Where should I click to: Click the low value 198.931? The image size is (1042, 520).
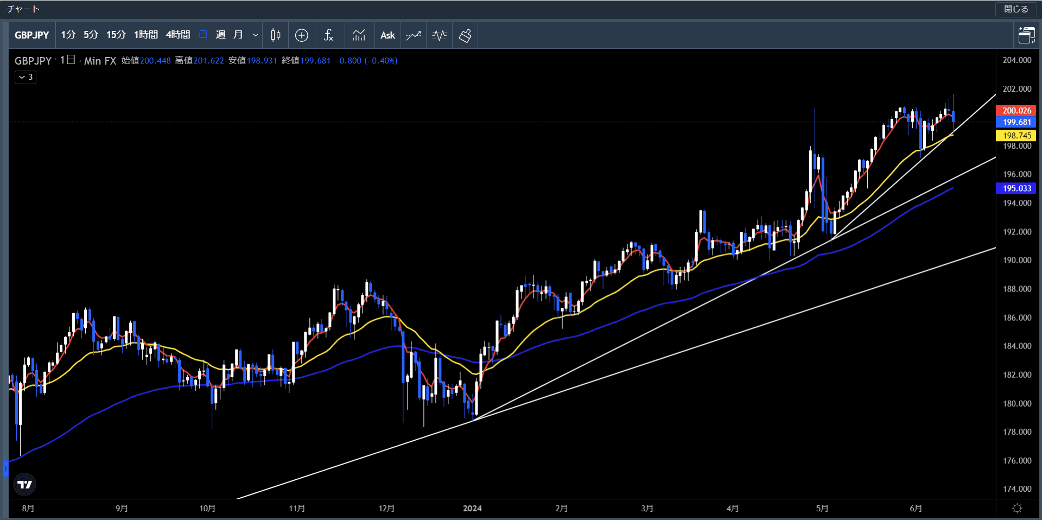(262, 61)
